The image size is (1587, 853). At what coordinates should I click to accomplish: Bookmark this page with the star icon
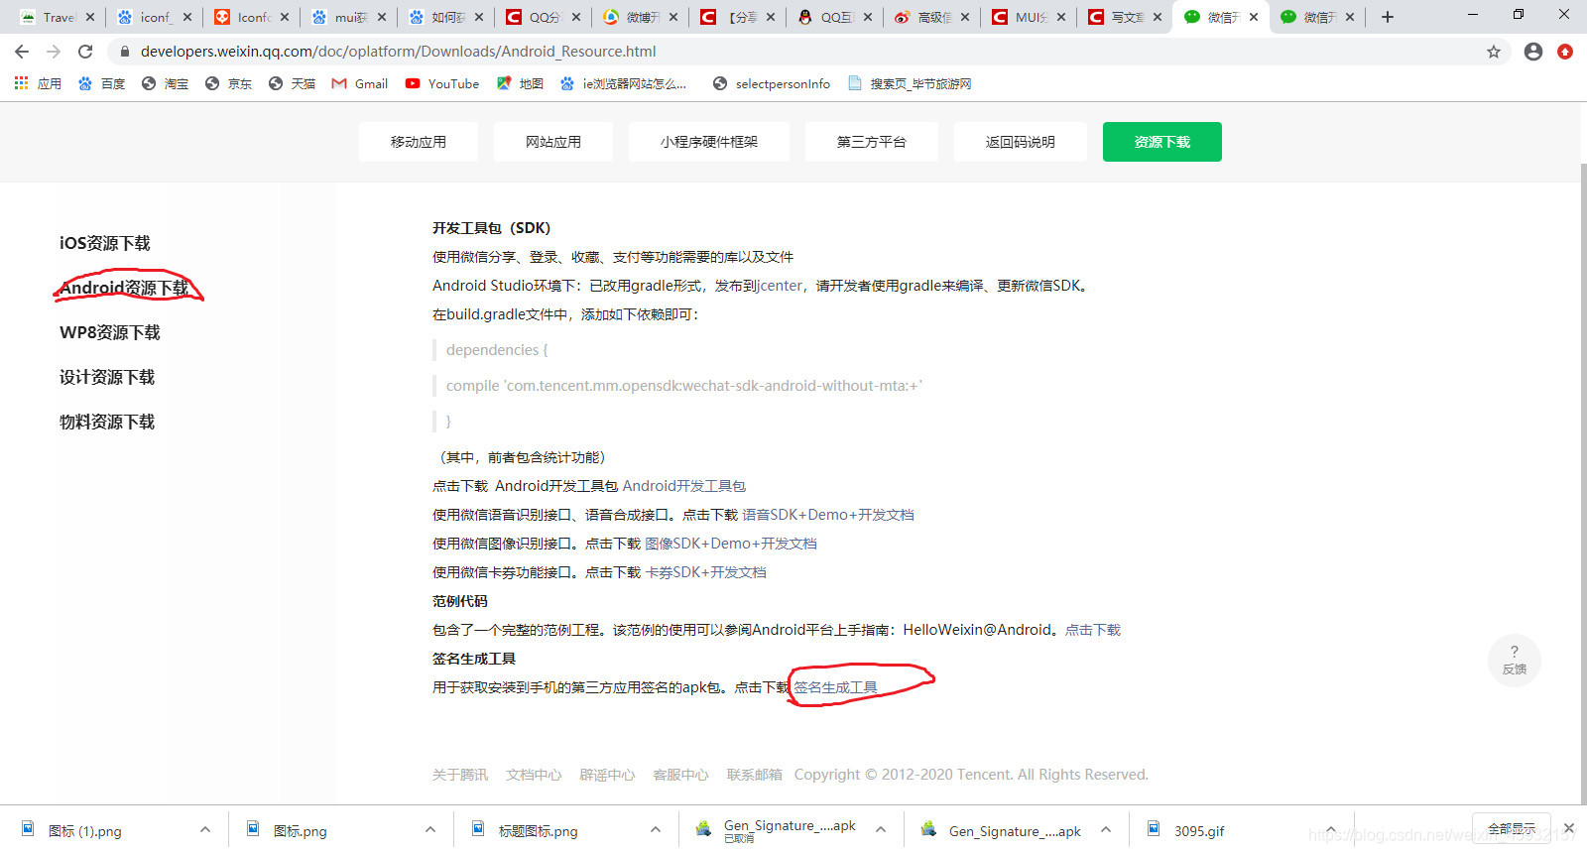pyautogui.click(x=1494, y=52)
